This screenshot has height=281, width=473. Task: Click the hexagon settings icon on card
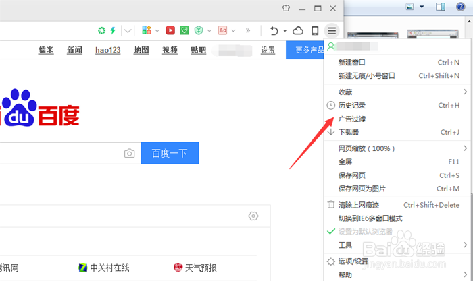tap(253, 216)
